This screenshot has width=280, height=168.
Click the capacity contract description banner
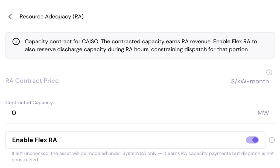pyautogui.click(x=140, y=45)
